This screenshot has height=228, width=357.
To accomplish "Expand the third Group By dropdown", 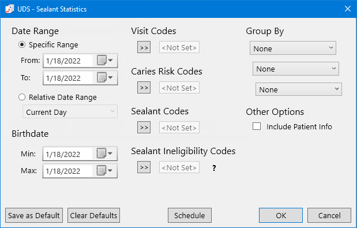I will pos(299,89).
